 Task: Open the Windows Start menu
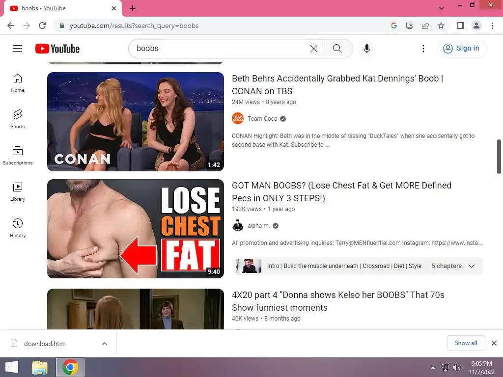click(x=12, y=367)
